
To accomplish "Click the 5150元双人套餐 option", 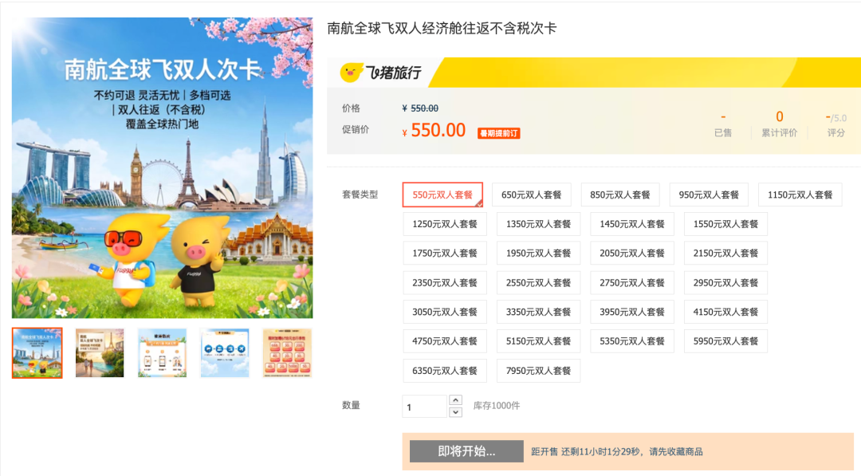I will 539,341.
